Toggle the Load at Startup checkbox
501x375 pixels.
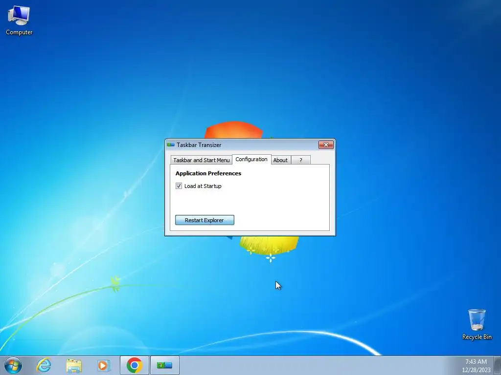pyautogui.click(x=179, y=186)
